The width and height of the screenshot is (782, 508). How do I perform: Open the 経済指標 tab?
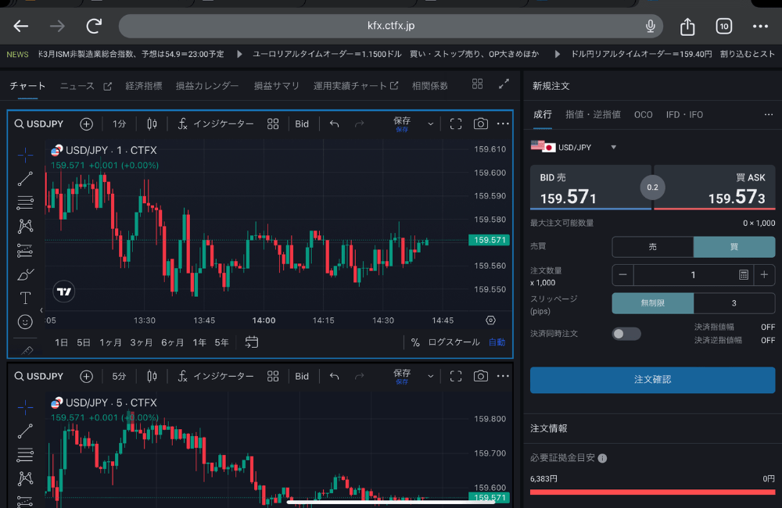[x=144, y=86]
